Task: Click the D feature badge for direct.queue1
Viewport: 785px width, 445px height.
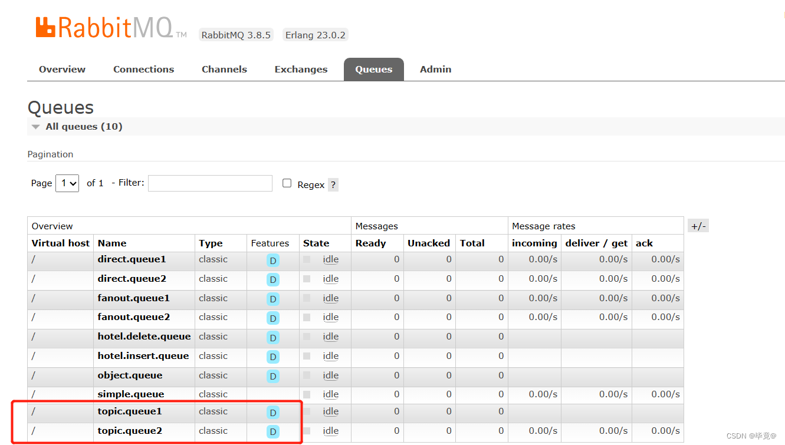Action: [x=273, y=261]
